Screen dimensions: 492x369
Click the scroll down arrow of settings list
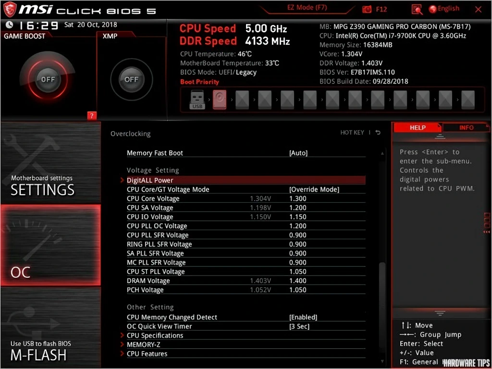click(x=382, y=361)
